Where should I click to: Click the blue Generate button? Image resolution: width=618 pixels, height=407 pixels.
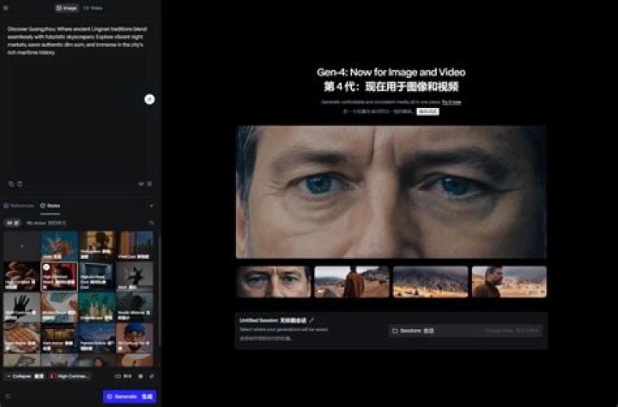pos(130,397)
